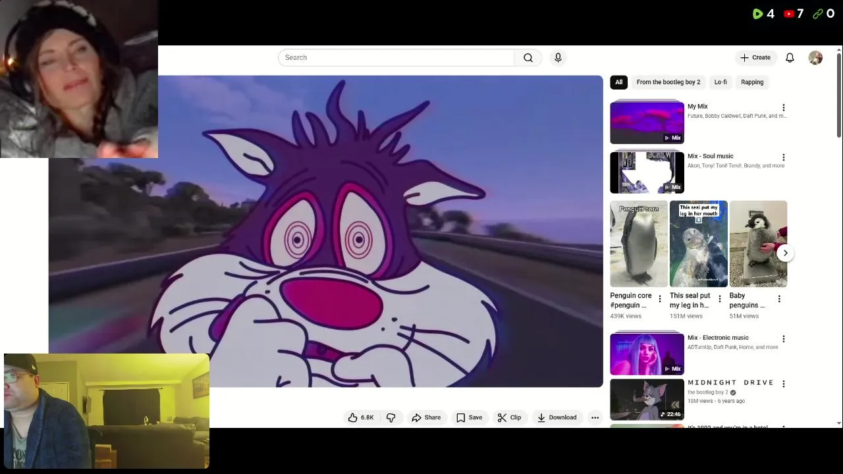Image resolution: width=843 pixels, height=474 pixels.
Task: Open more actions ellipsis below video
Action: (595, 417)
